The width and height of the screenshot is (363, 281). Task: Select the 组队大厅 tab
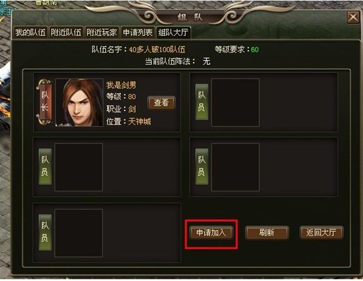pos(173,32)
